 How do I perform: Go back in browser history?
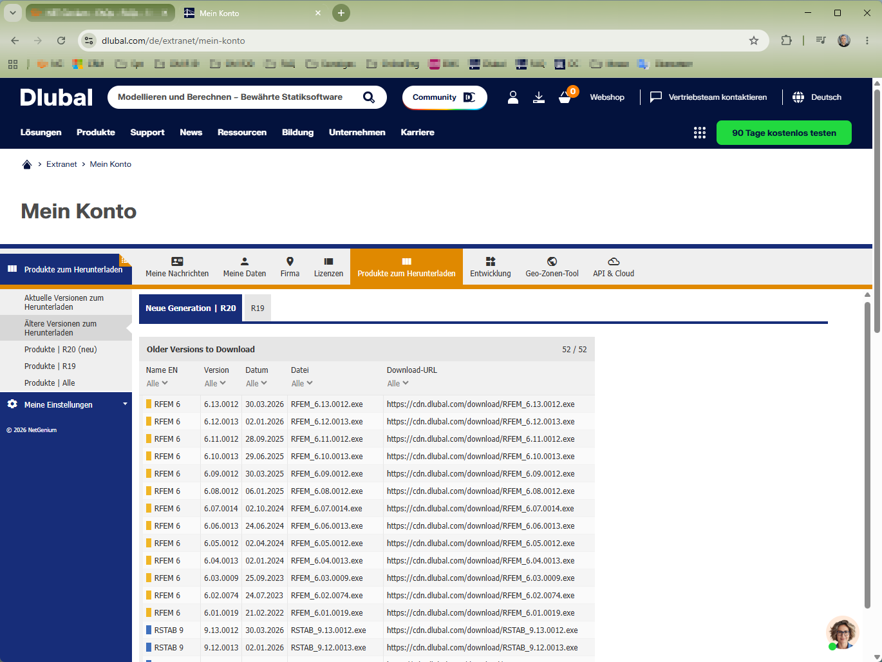tap(15, 41)
